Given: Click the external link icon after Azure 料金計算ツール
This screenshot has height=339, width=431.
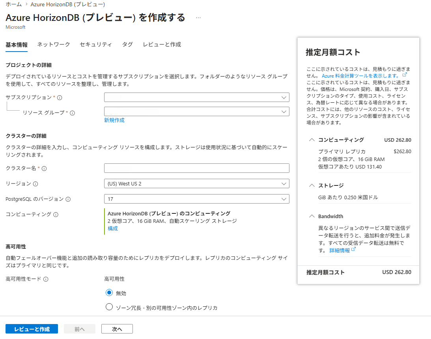Looking at the screenshot, I should point(405,75).
